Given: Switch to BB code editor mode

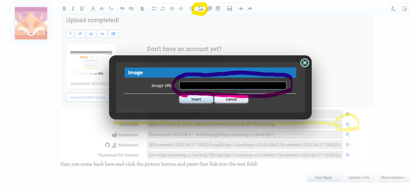Looking at the screenshot, I should 404,8.
